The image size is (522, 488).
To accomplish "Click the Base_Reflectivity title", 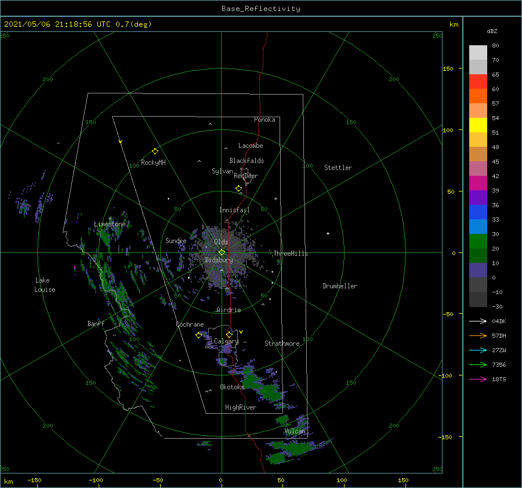I will [261, 9].
